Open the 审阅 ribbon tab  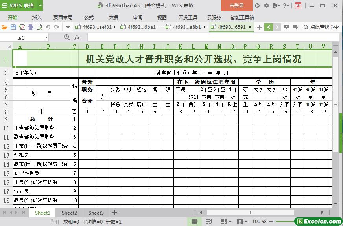tap(138, 17)
